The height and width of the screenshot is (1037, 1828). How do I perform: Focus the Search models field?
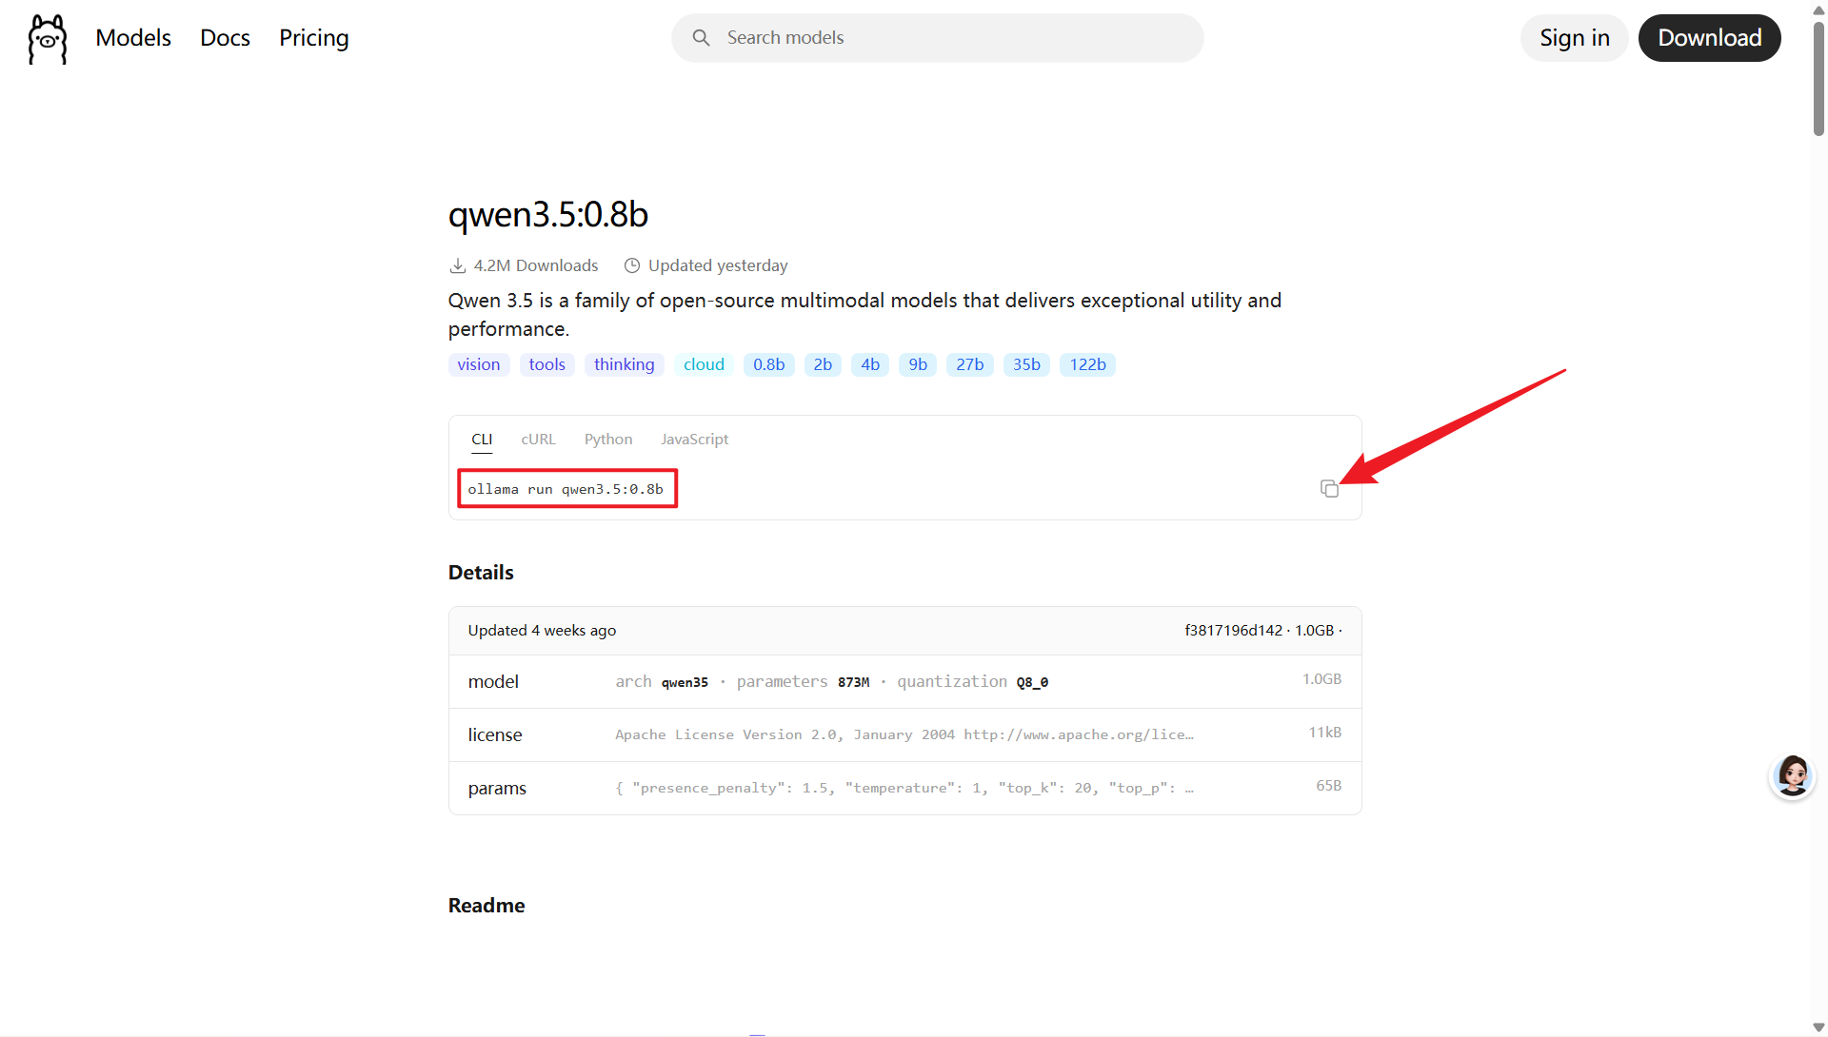point(938,38)
